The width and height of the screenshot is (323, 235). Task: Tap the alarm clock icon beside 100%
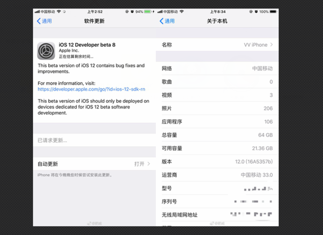click(x=256, y=12)
